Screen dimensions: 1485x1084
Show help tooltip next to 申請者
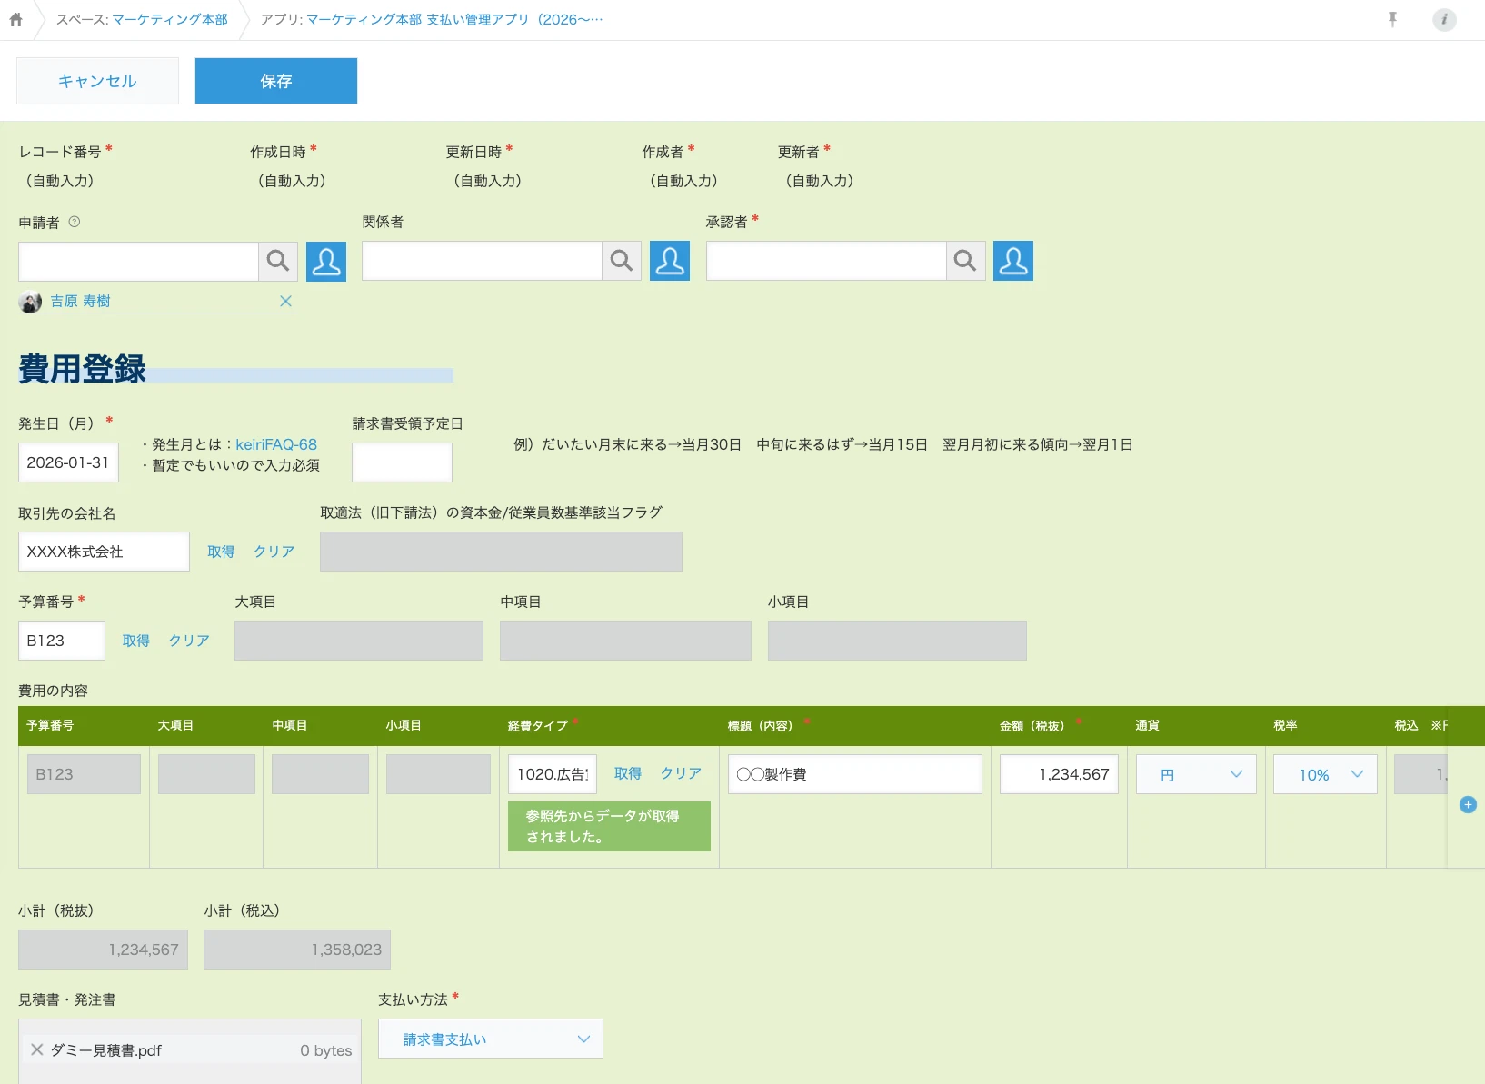click(75, 222)
